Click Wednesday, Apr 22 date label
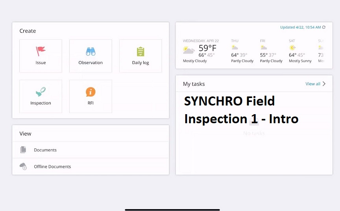This screenshot has width=340, height=211. pyautogui.click(x=201, y=41)
